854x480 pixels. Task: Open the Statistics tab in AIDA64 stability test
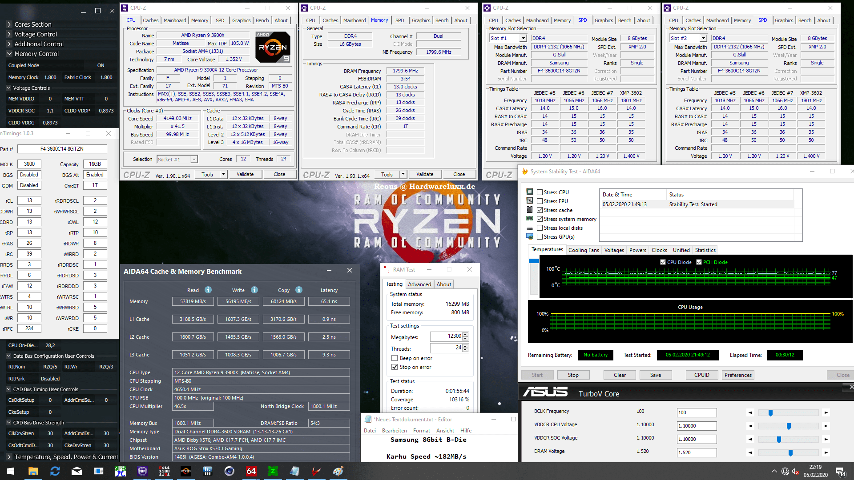(705, 250)
